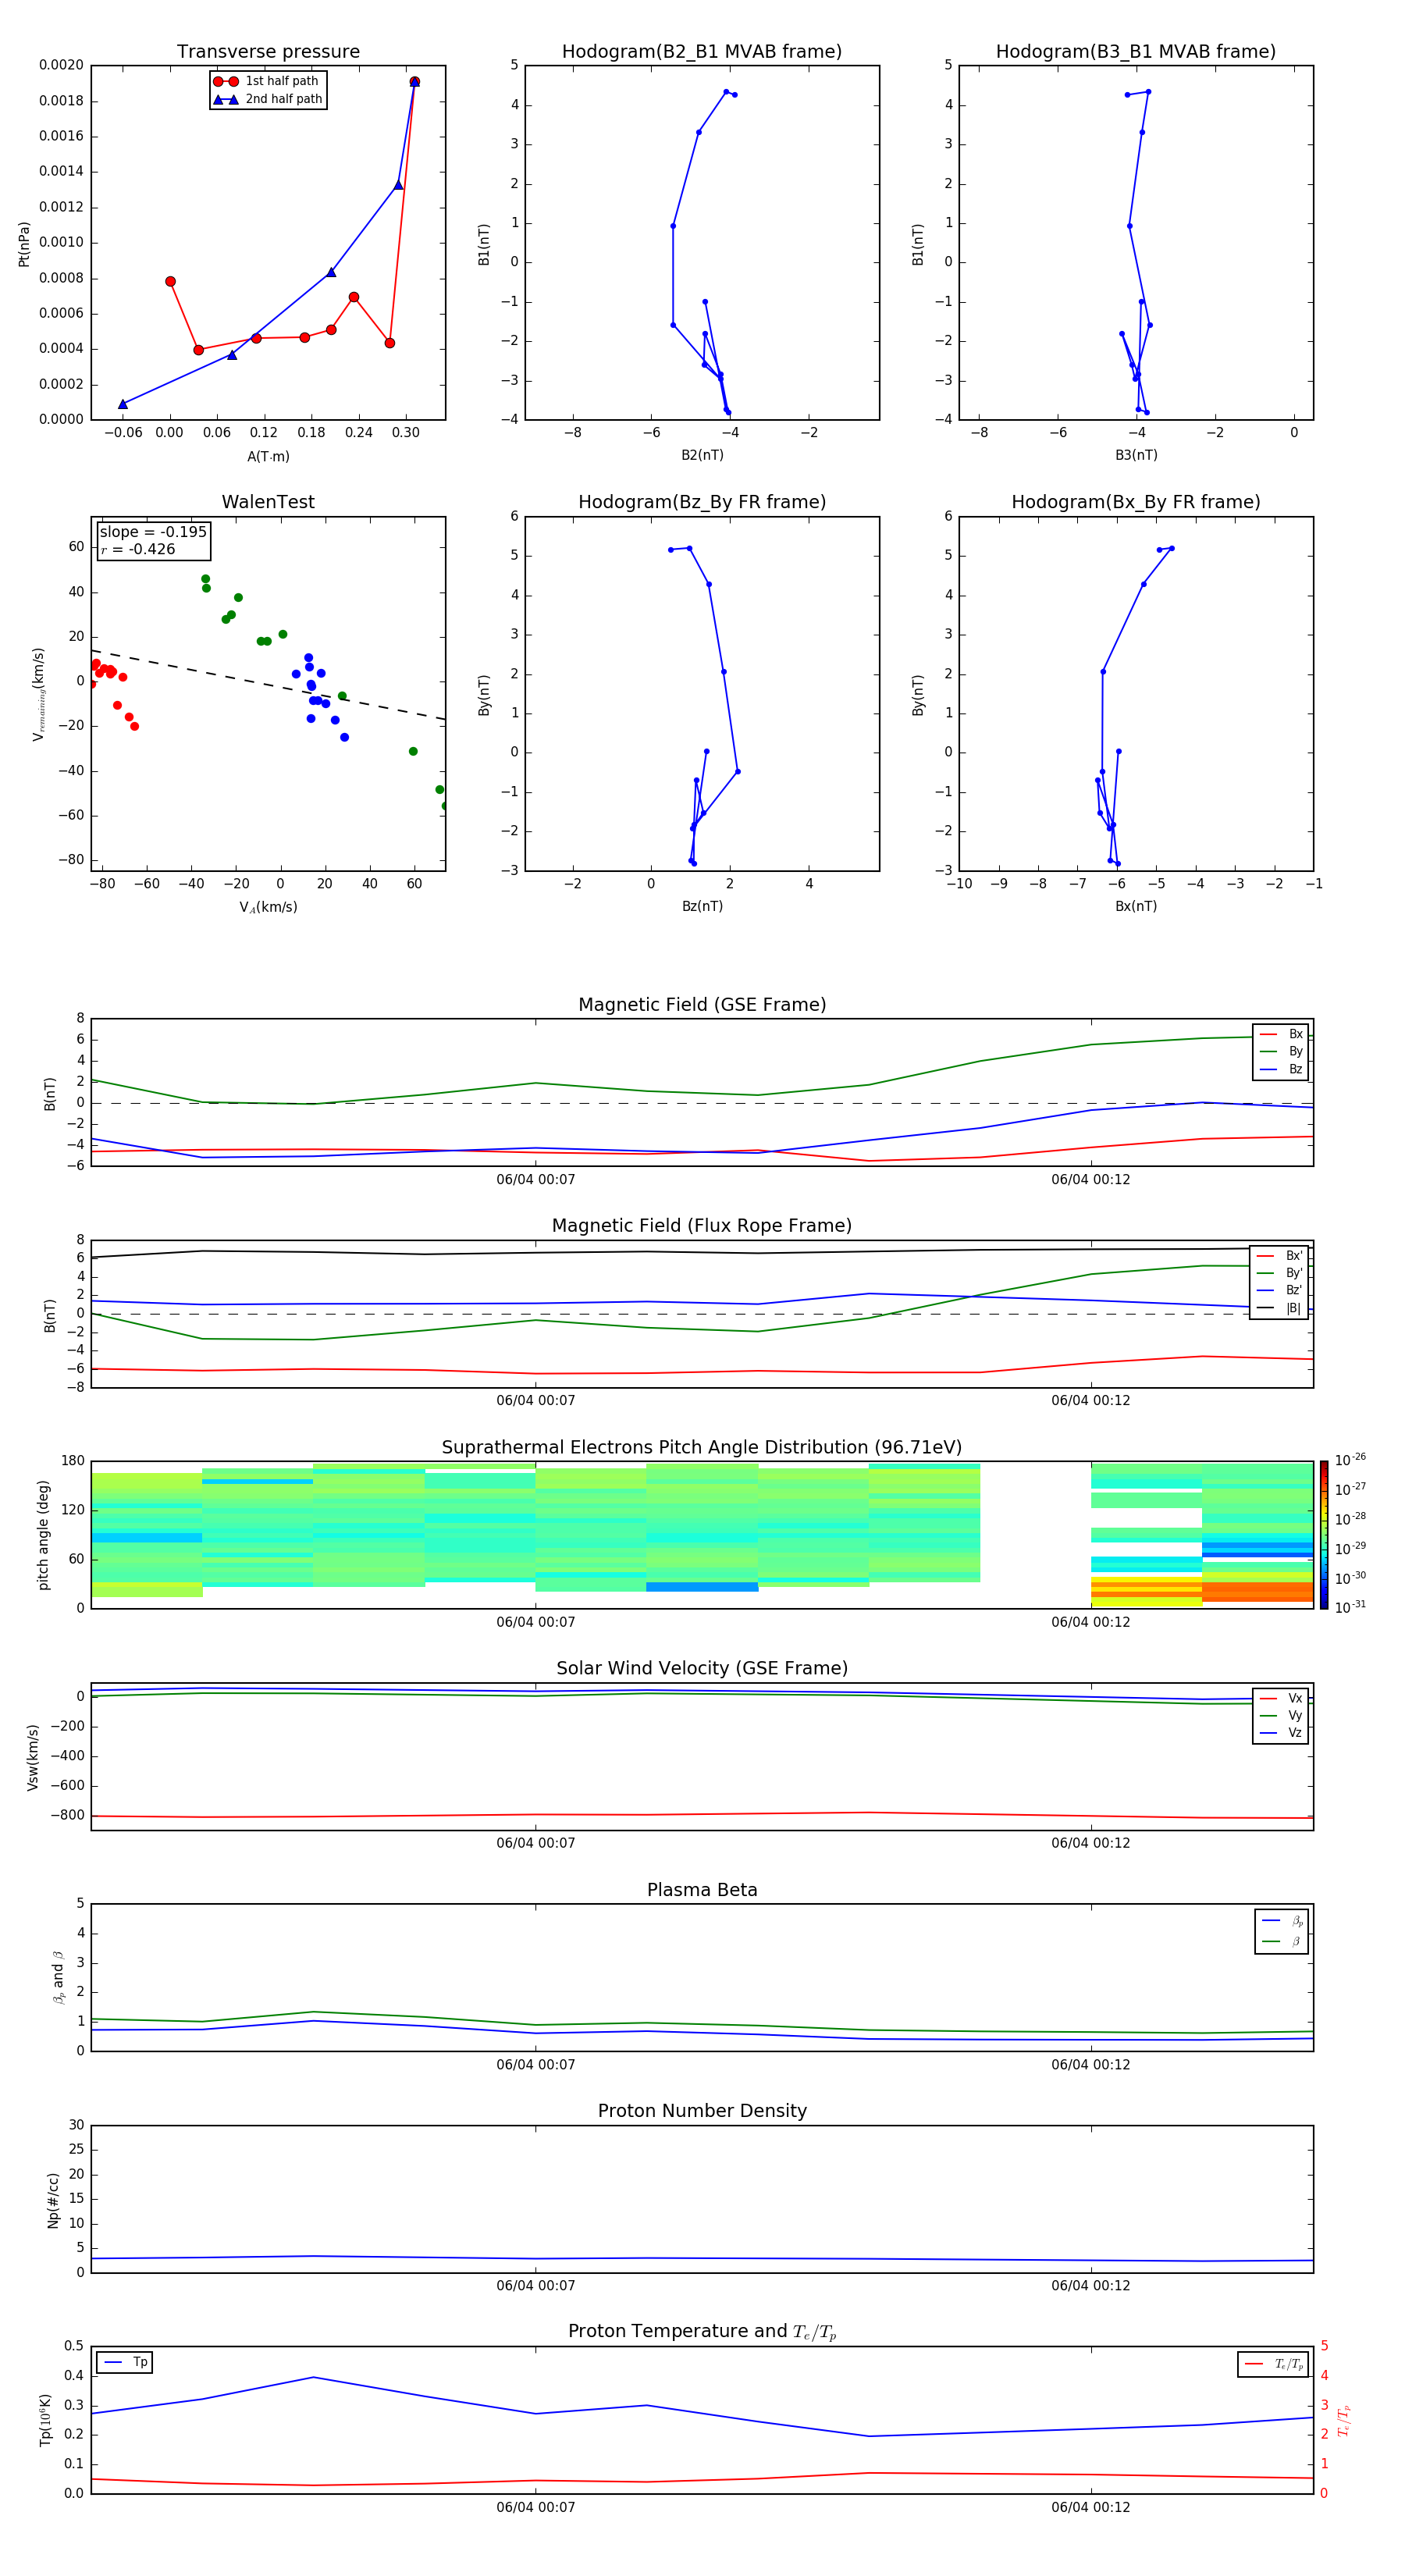Viewport: 1405px width, 2576px height.
Task: Click the 'r = -0.426' annotation
Action: pyautogui.click(x=138, y=549)
